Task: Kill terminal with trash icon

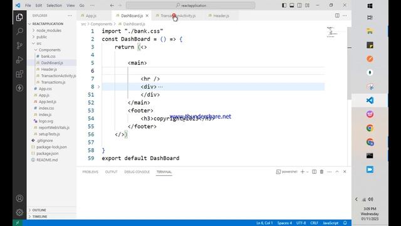Action: (321, 171)
